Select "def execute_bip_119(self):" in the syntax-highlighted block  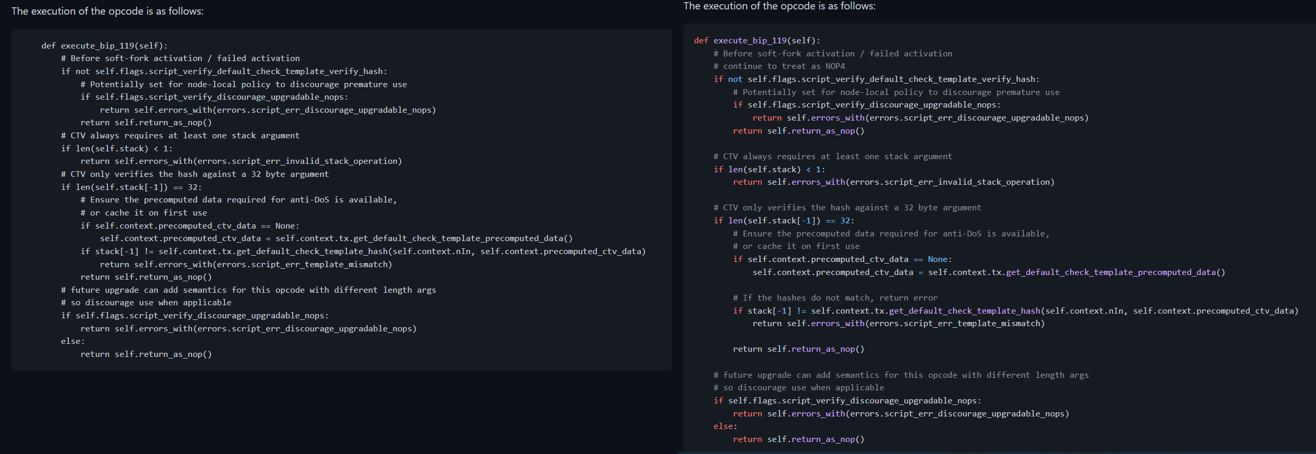coord(757,41)
